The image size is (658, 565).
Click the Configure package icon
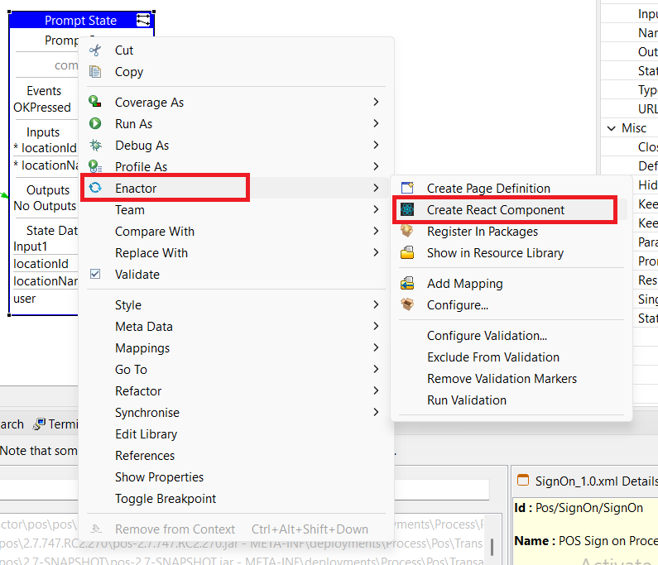407,304
